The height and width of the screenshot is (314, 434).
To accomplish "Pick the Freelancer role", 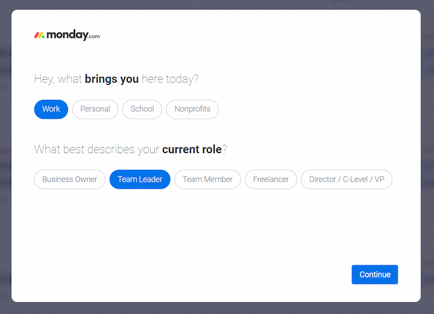I will click(x=271, y=180).
